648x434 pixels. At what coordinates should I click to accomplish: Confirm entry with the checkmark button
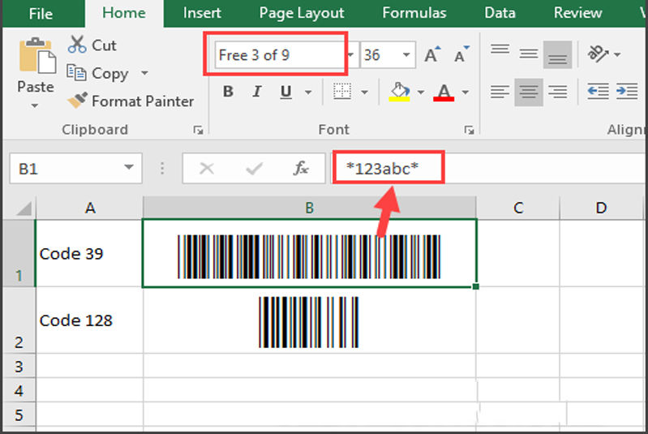[x=254, y=168]
